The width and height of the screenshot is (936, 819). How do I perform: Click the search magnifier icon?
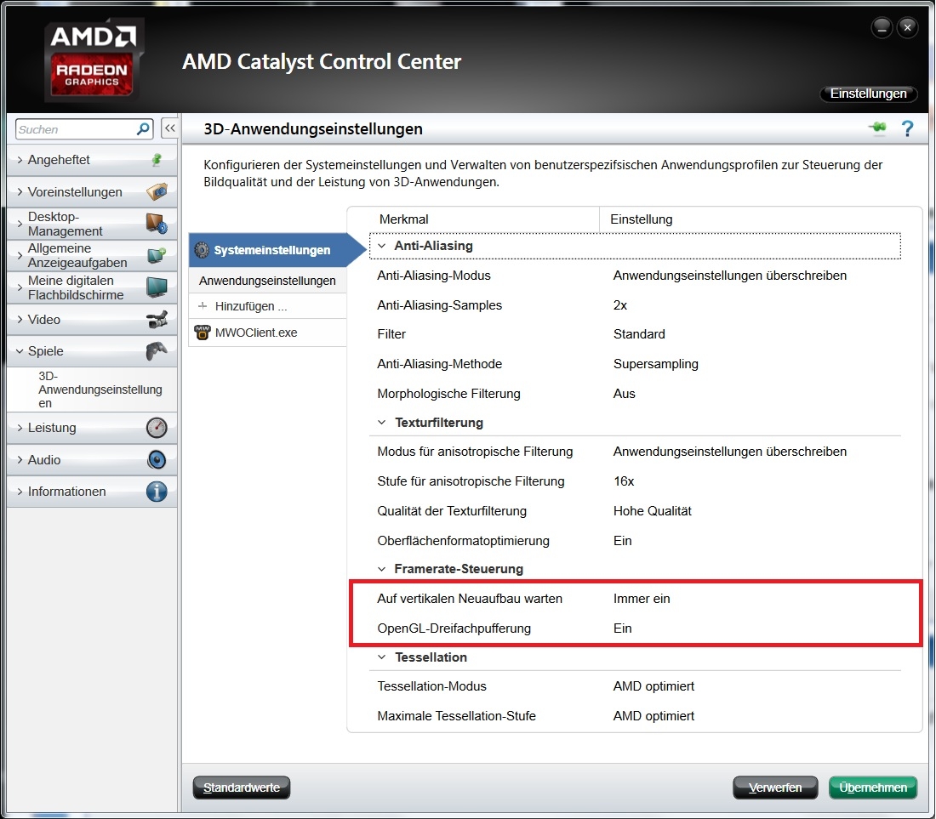143,128
